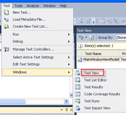
Task: Click the Test Results icon
Action: click(78, 87)
